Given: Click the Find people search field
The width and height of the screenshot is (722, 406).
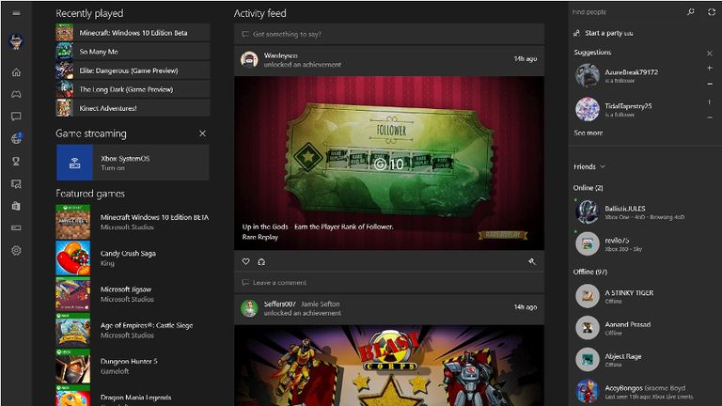Looking at the screenshot, I should pos(626,12).
